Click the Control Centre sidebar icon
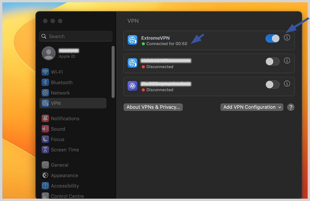Viewport: 310px width, 201px height. [x=45, y=196]
